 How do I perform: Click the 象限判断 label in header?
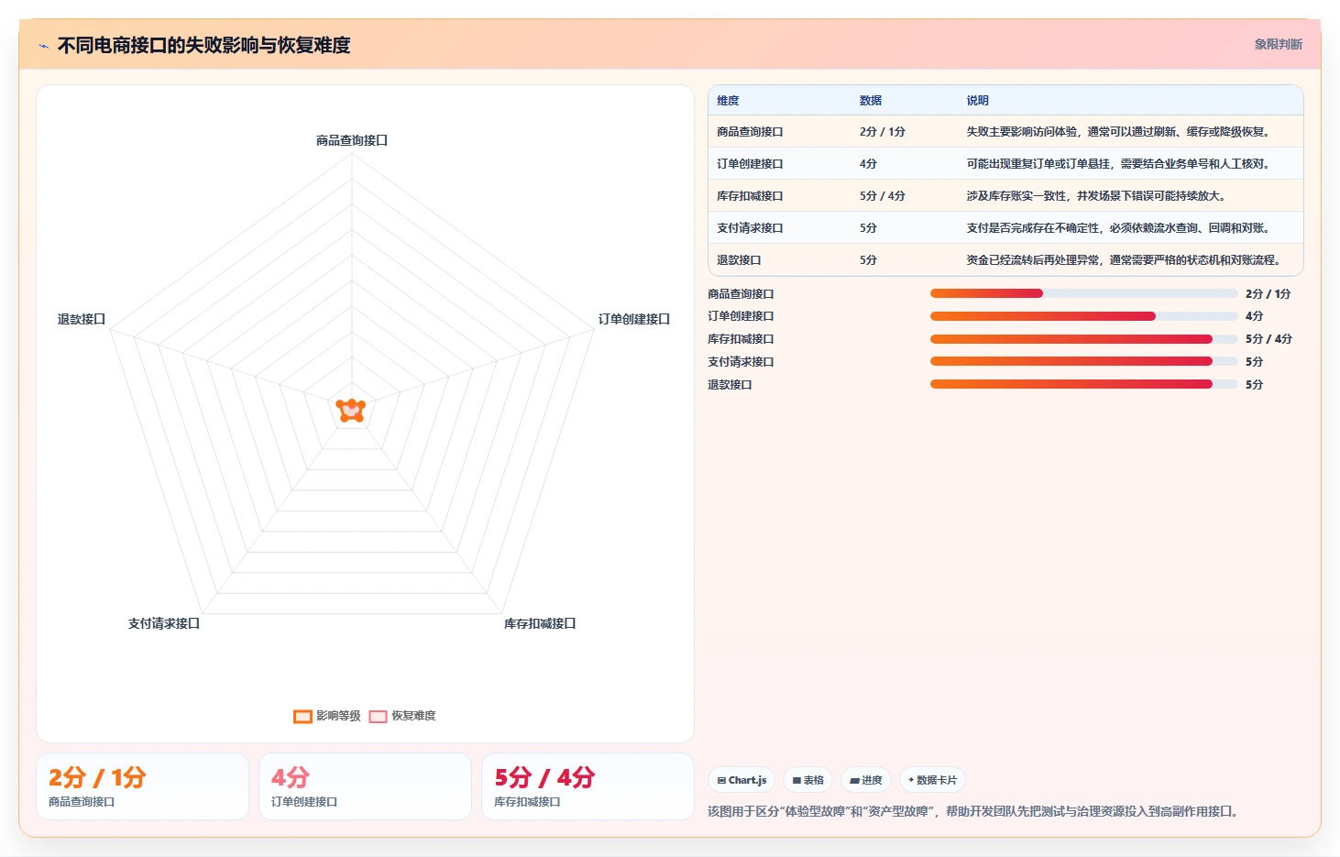(1278, 44)
